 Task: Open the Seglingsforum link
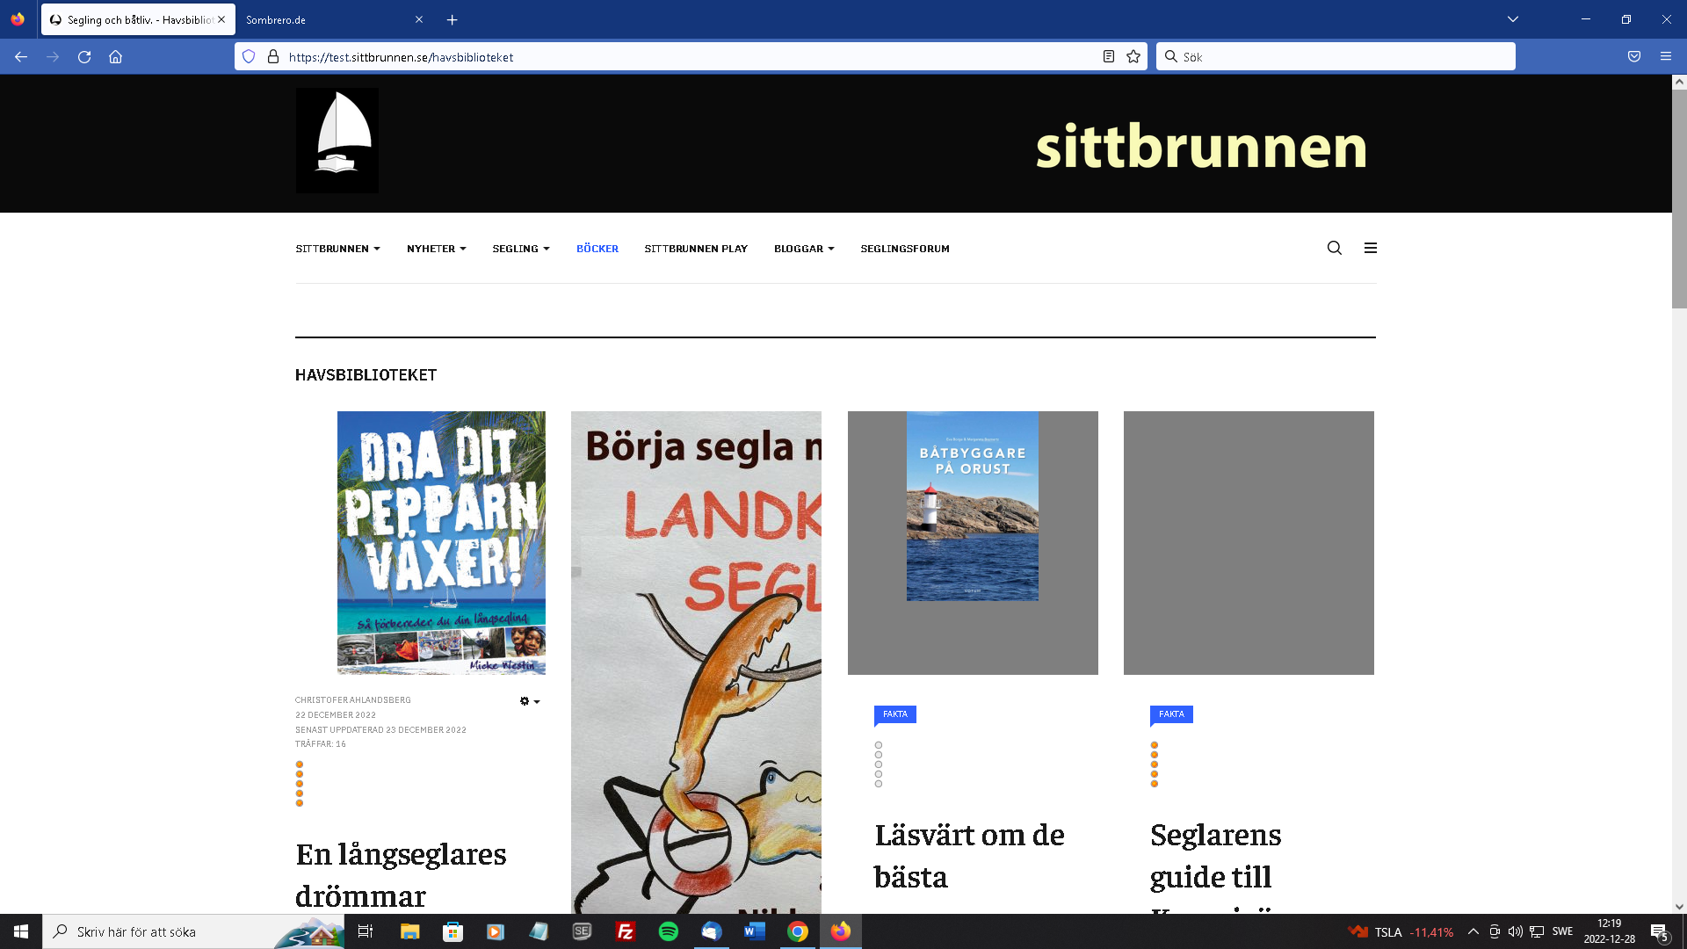[904, 249]
